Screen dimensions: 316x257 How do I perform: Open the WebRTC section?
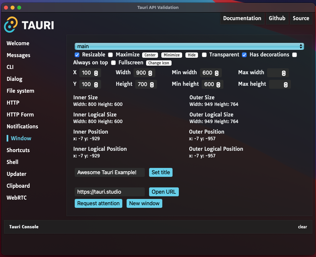point(17,198)
